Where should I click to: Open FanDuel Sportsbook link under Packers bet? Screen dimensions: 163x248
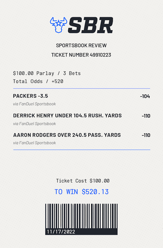[34, 104]
